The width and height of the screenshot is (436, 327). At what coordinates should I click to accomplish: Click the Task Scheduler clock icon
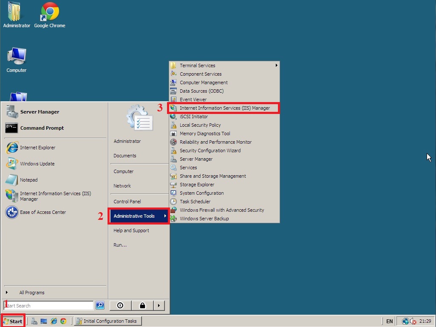(x=173, y=202)
